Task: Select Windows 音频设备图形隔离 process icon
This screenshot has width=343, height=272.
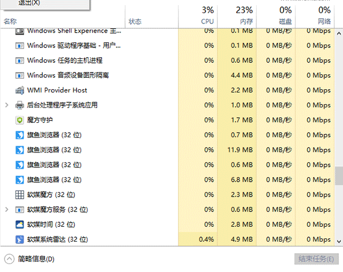Action: pos(19,75)
